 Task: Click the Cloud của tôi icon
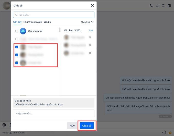point(23,31)
